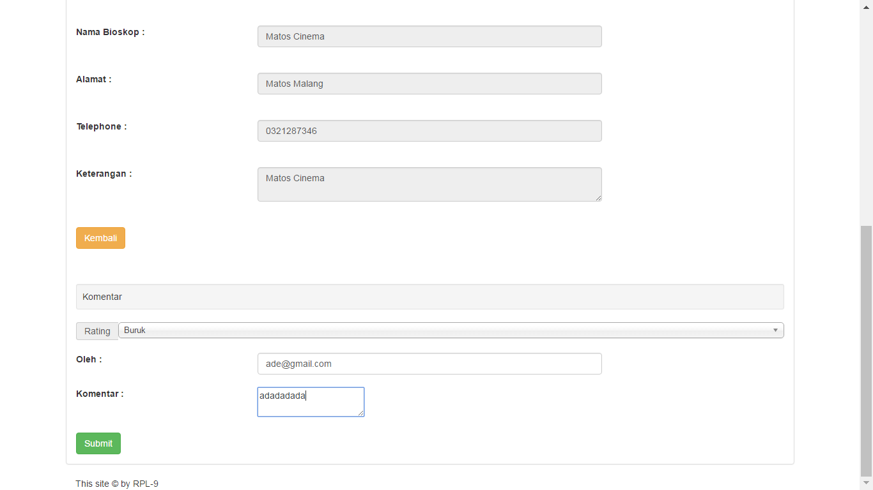The height and width of the screenshot is (490, 873).
Task: Focus the Oleh email input field
Action: tap(429, 364)
